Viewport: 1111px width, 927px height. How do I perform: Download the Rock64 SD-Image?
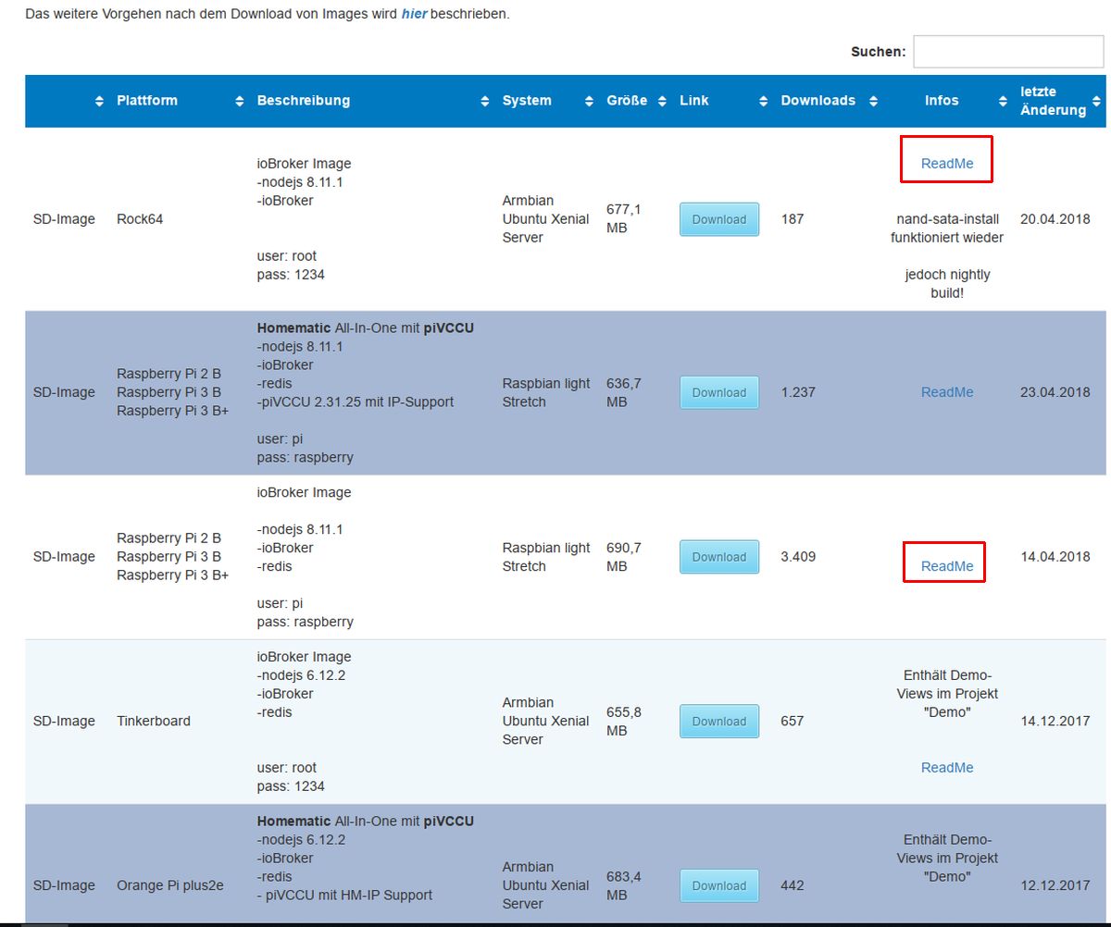click(719, 219)
